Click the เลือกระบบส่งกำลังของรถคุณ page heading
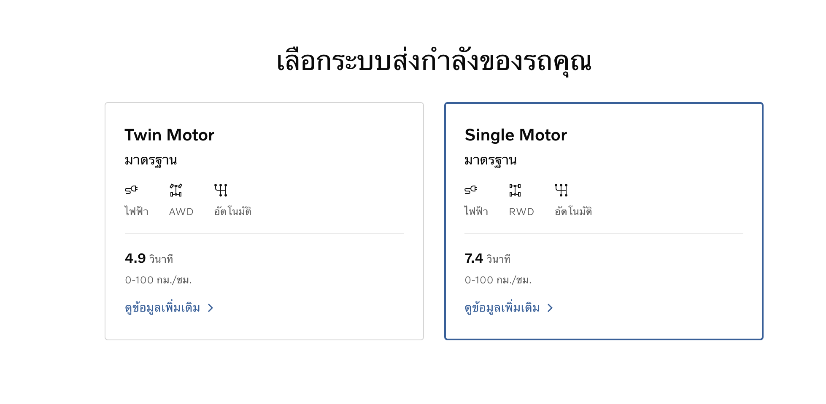Image resolution: width=826 pixels, height=404 pixels. click(x=434, y=62)
